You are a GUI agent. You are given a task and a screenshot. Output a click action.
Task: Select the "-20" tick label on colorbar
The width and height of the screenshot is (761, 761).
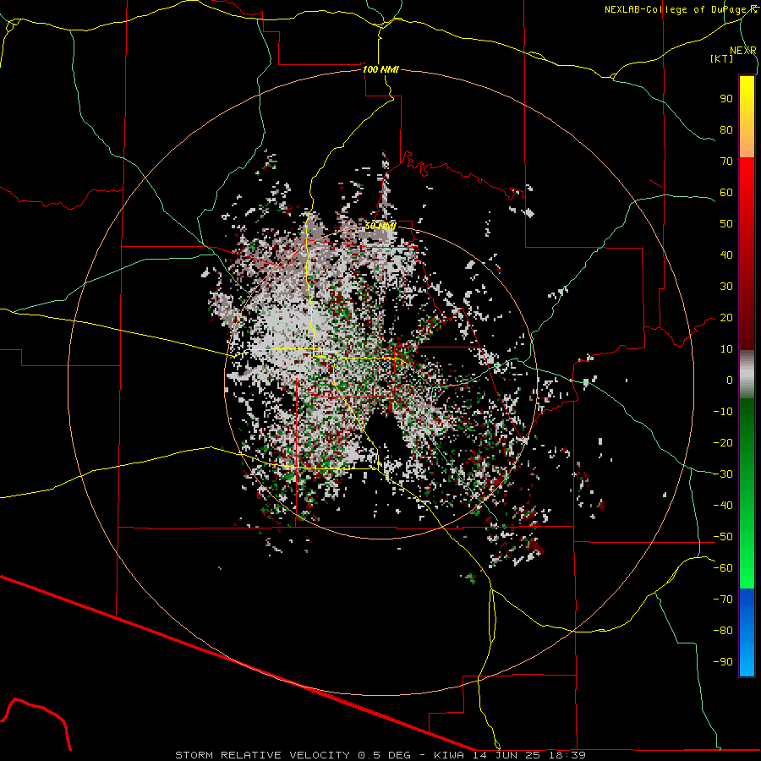(723, 443)
